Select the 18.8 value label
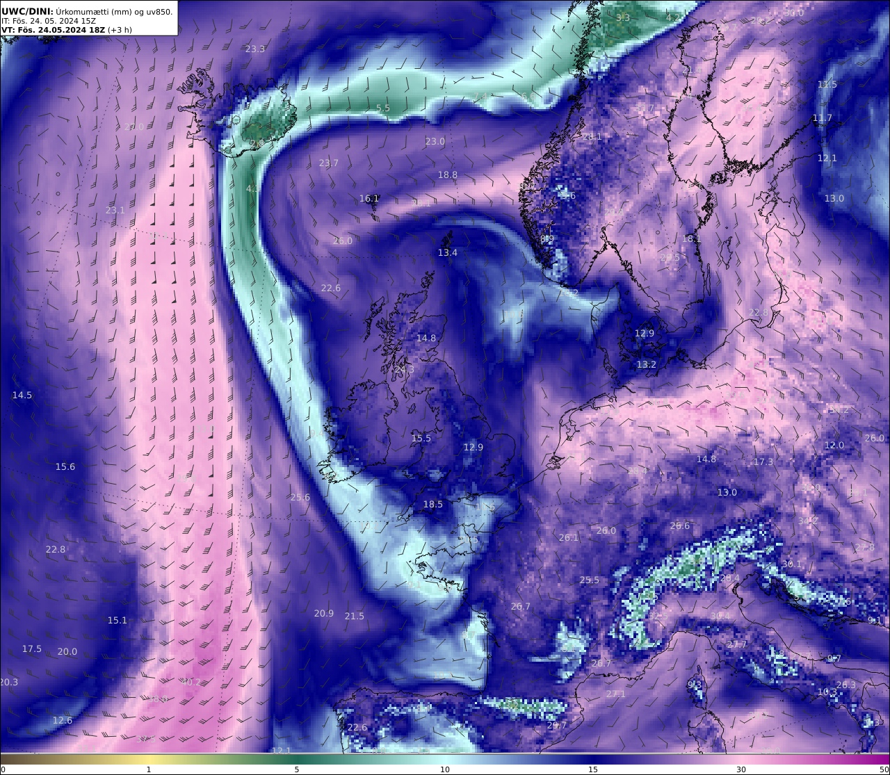 click(448, 174)
